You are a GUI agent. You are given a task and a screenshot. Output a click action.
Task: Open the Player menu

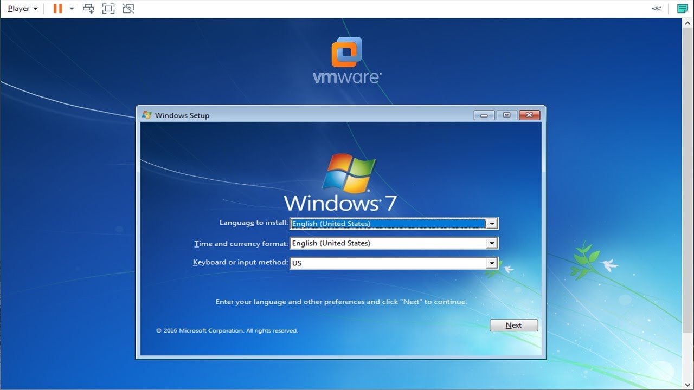22,9
